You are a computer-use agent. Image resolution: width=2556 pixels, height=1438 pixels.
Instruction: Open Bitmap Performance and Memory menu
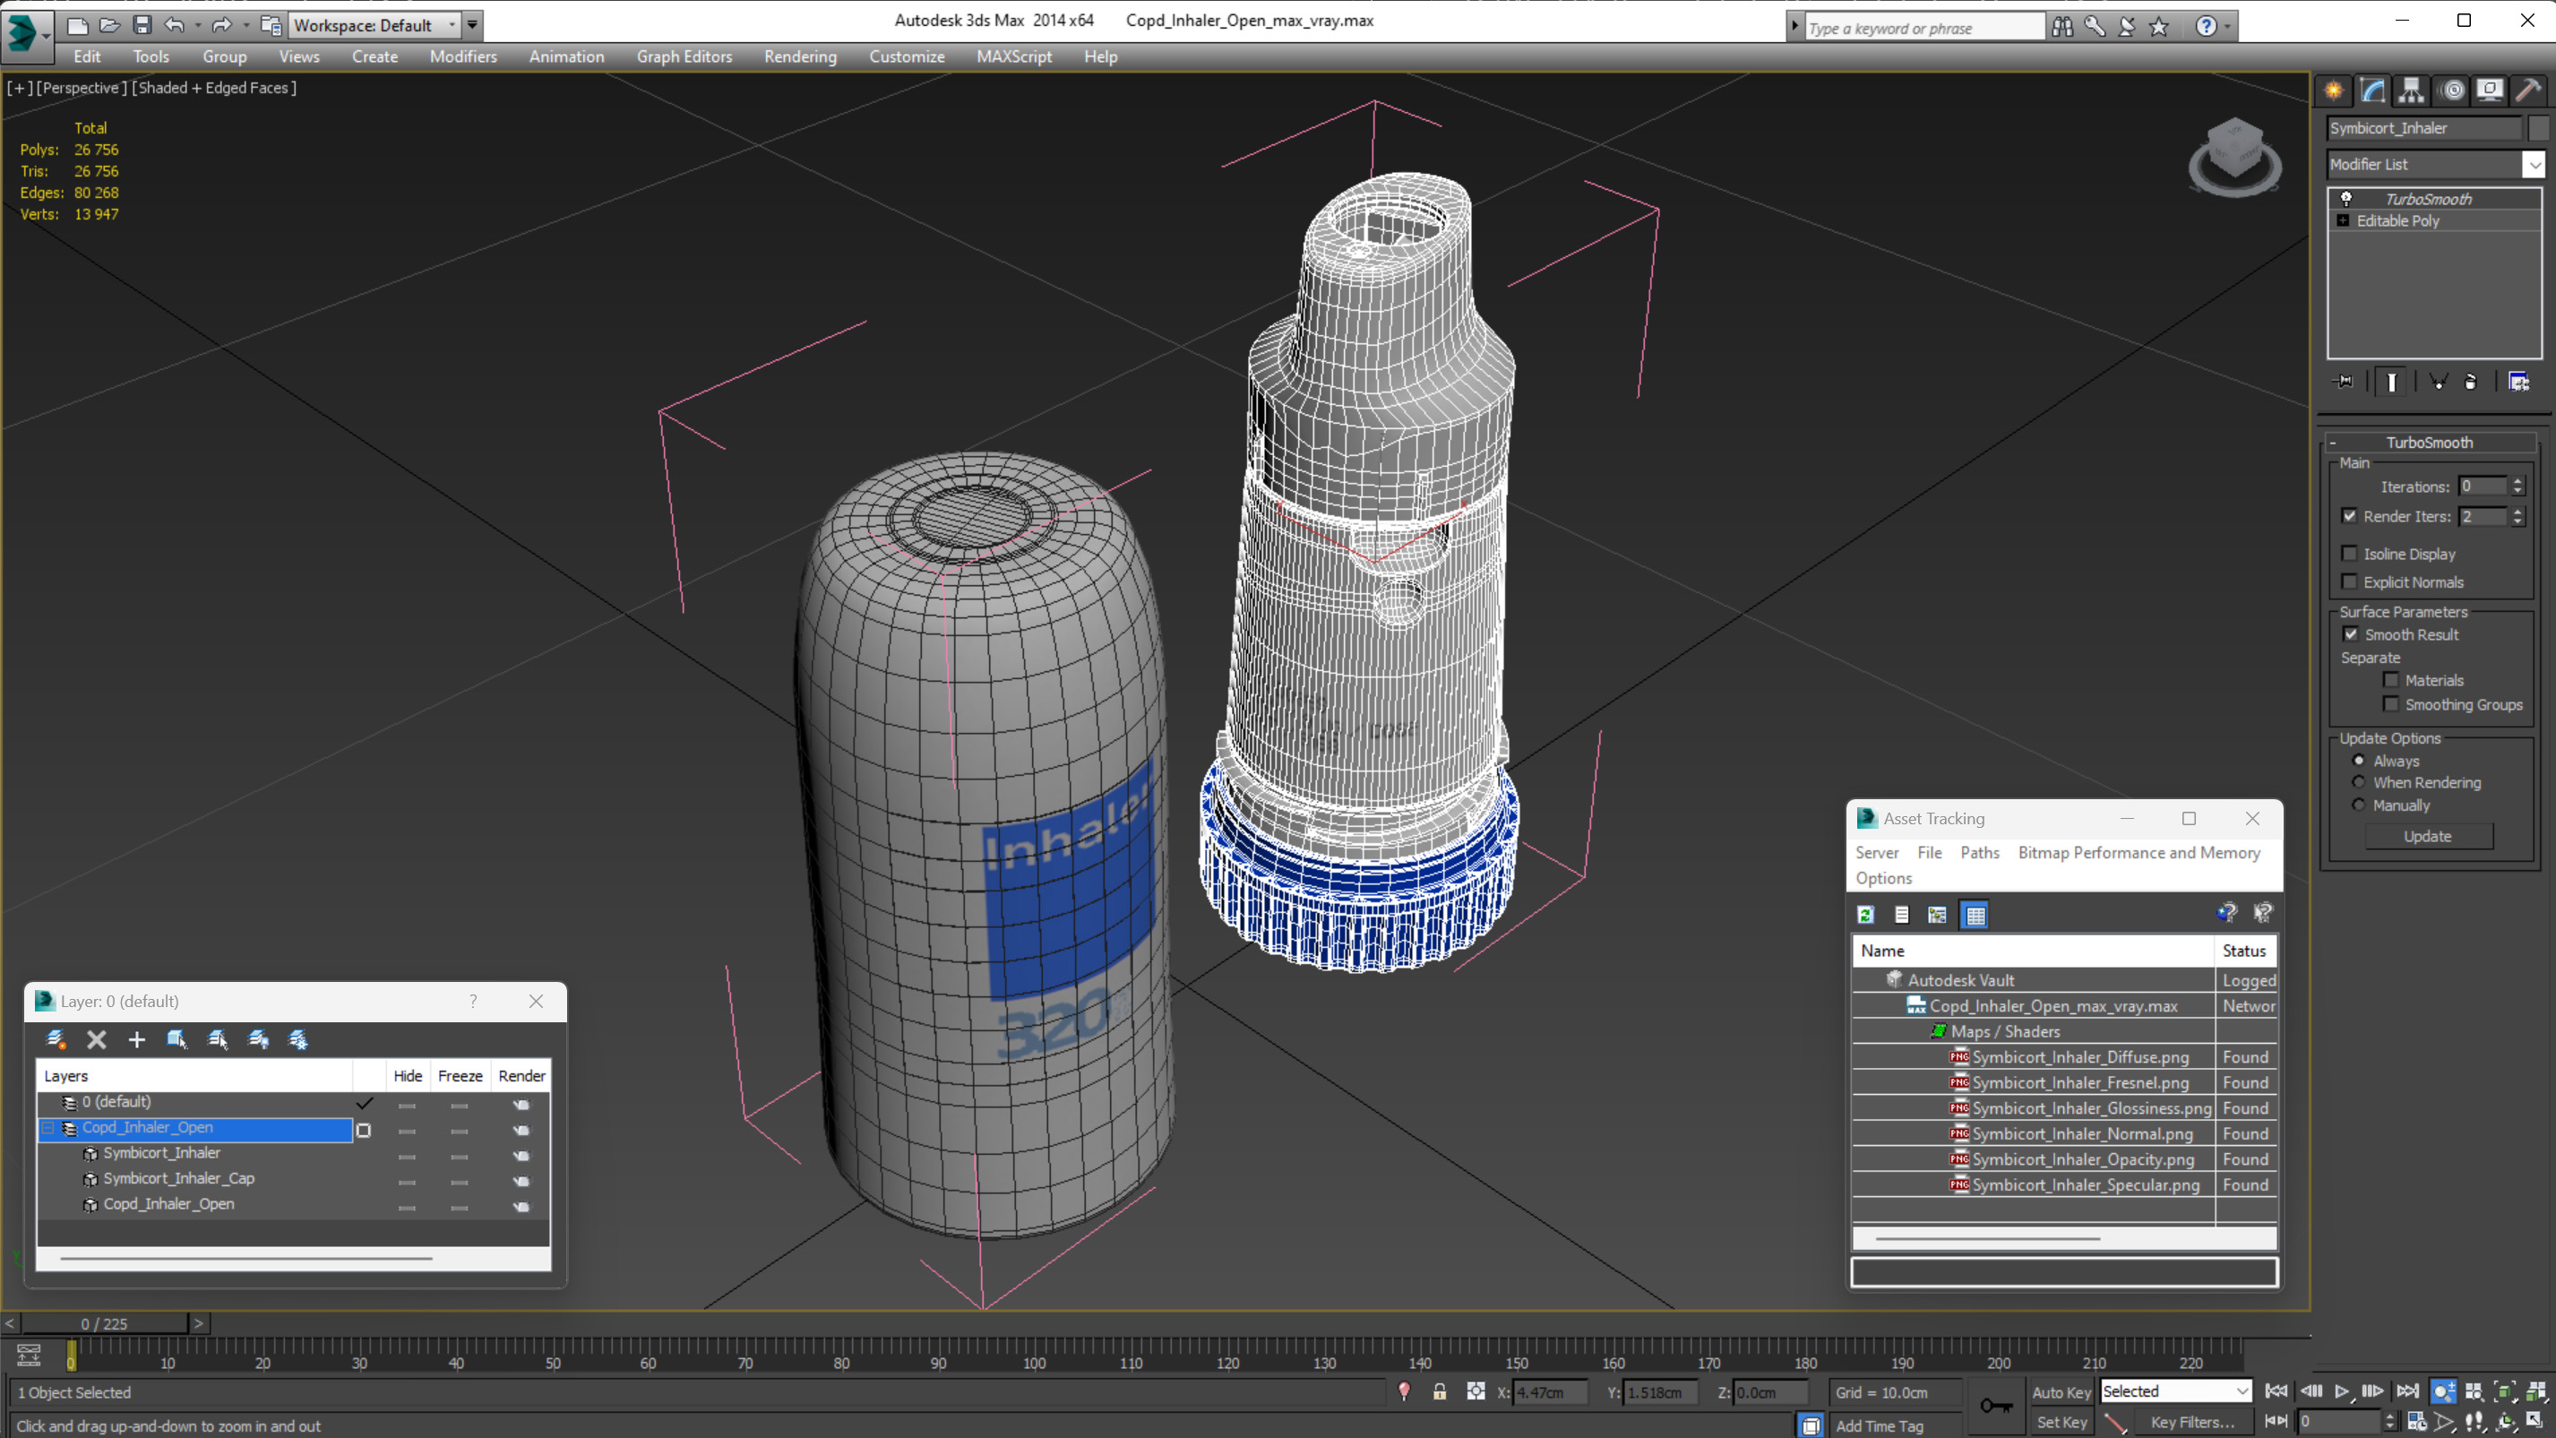click(2139, 852)
